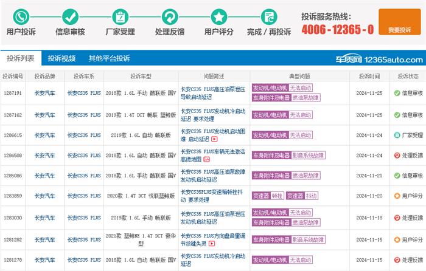Viewport: 426px width, 271px height.
Task: Click 无法启动 tag in row 1287162
Action: (300, 115)
